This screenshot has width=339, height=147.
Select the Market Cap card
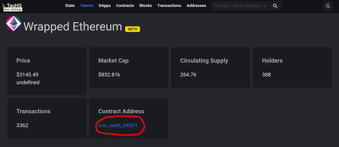pos(129,67)
